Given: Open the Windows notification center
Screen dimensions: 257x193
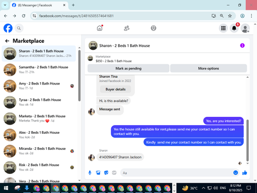Looking at the screenshot, I should tap(249, 188).
